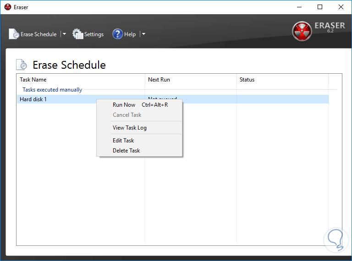Image resolution: width=352 pixels, height=261 pixels.
Task: Click the Tasks executed manually group header
Action: [52, 90]
